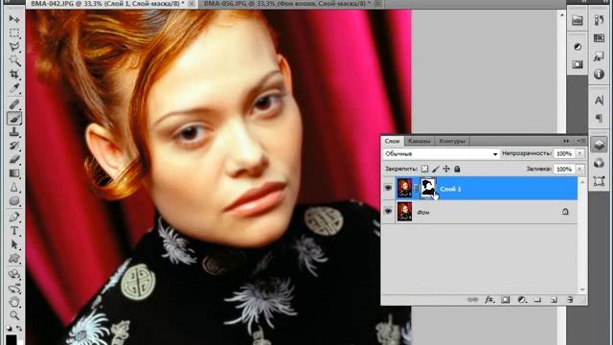The image size is (613, 345).
Task: Toggle the Layers panel dock icon
Action: tap(599, 145)
